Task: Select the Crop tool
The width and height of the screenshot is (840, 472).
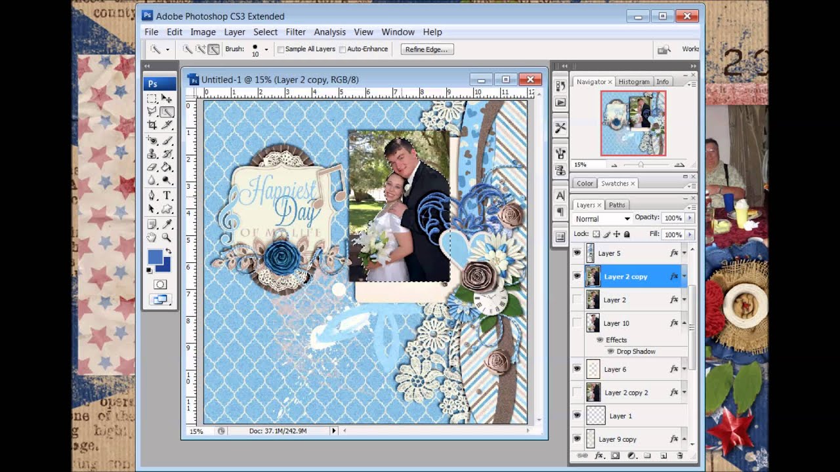Action: tap(152, 125)
